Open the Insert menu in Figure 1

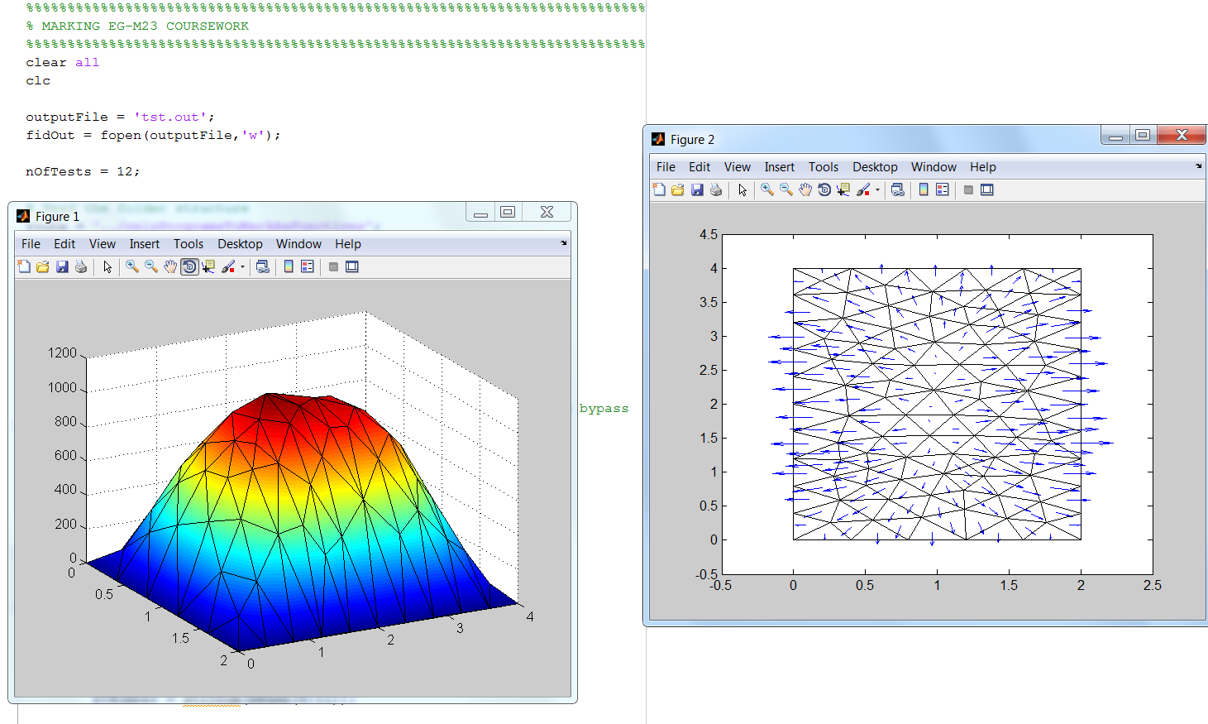tap(145, 244)
